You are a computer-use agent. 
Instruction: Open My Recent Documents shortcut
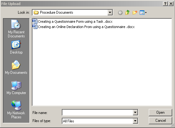point(16,29)
